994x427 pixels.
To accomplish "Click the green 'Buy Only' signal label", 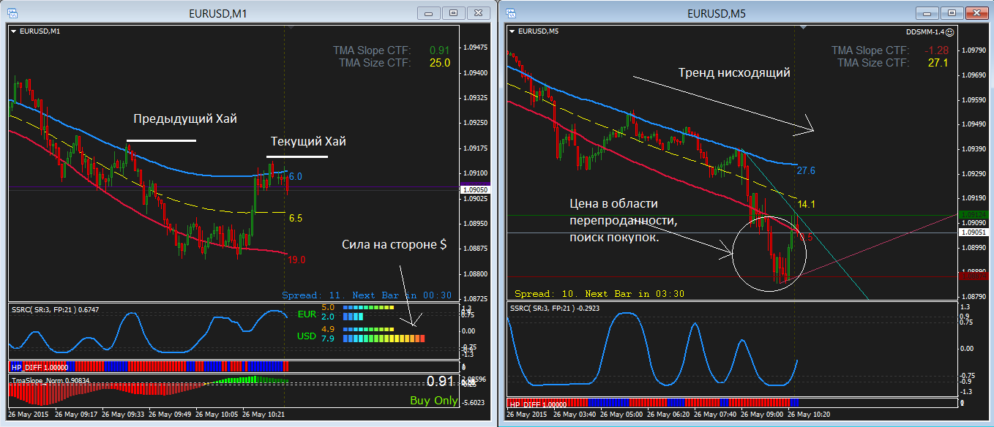I will coord(433,401).
